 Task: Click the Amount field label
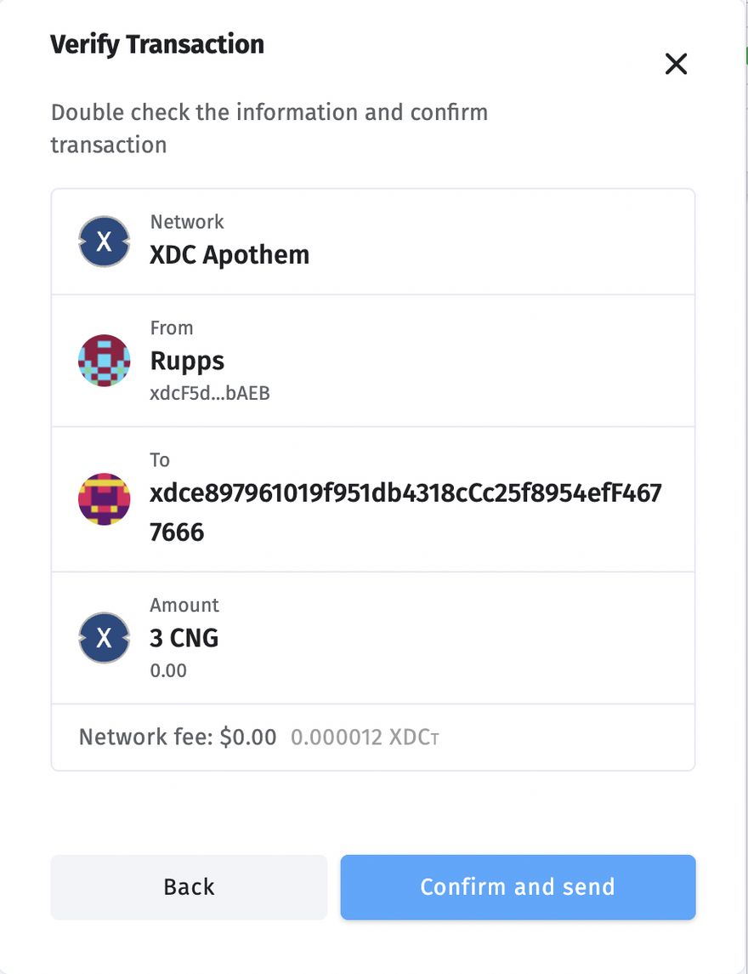(x=184, y=606)
